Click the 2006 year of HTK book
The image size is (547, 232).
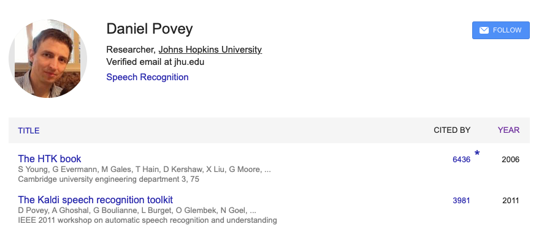pos(510,160)
